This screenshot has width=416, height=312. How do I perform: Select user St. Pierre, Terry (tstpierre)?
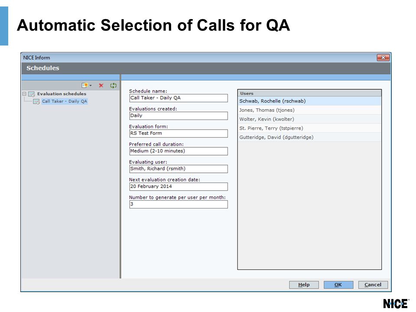coord(309,128)
